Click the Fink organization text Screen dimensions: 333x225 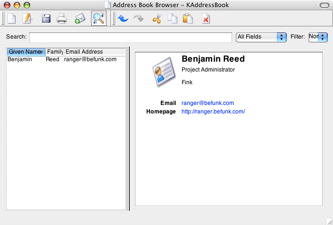[x=187, y=82]
